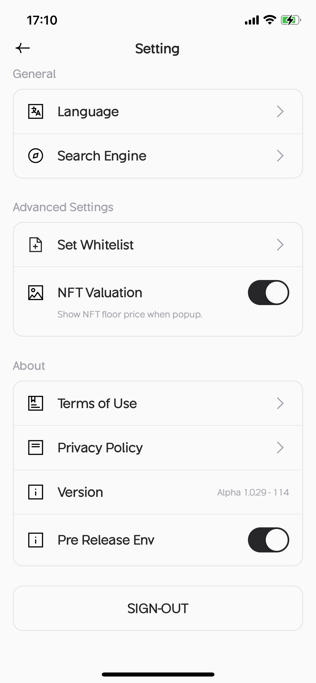Tap the Version info icon
The width and height of the screenshot is (316, 683).
click(x=36, y=492)
